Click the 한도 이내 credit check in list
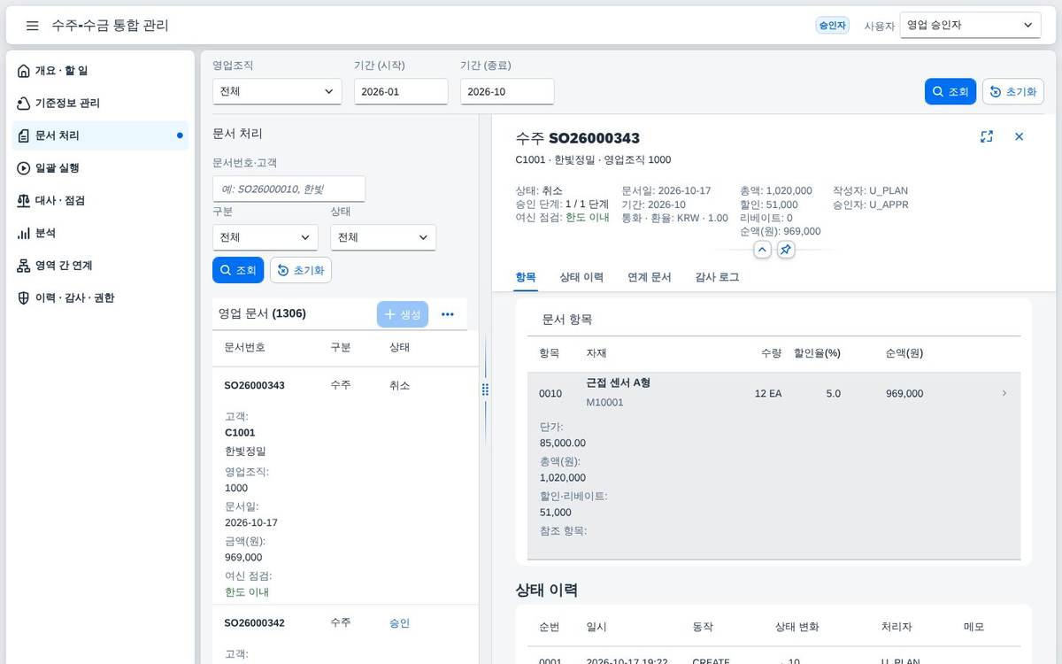The width and height of the screenshot is (1062, 664). point(247,592)
